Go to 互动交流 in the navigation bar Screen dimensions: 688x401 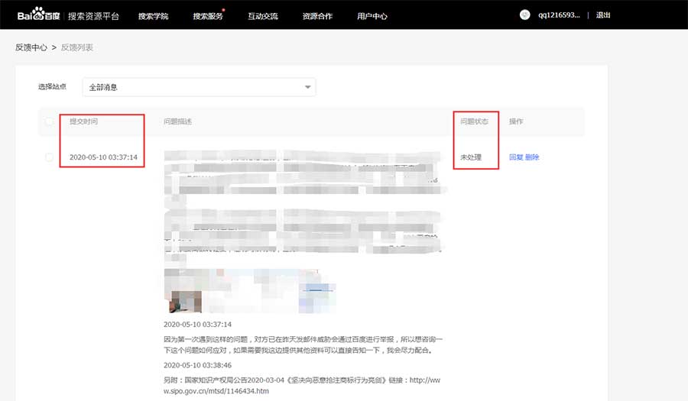(263, 16)
